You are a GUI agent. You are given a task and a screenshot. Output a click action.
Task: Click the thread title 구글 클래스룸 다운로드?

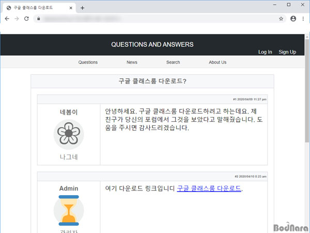point(152,81)
